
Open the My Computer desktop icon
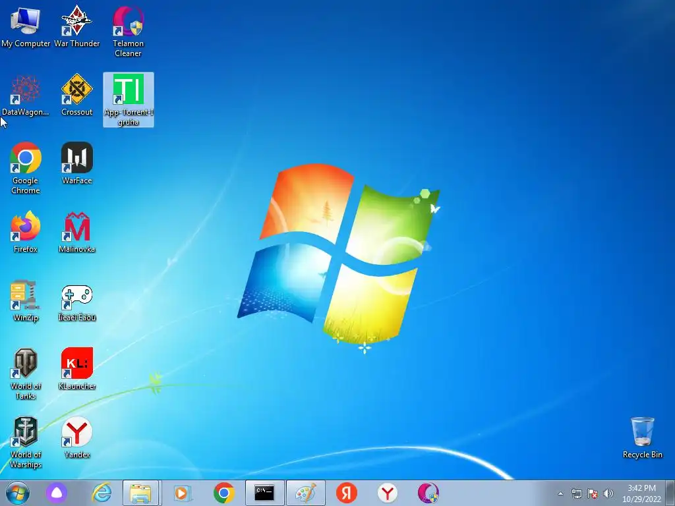pyautogui.click(x=26, y=26)
